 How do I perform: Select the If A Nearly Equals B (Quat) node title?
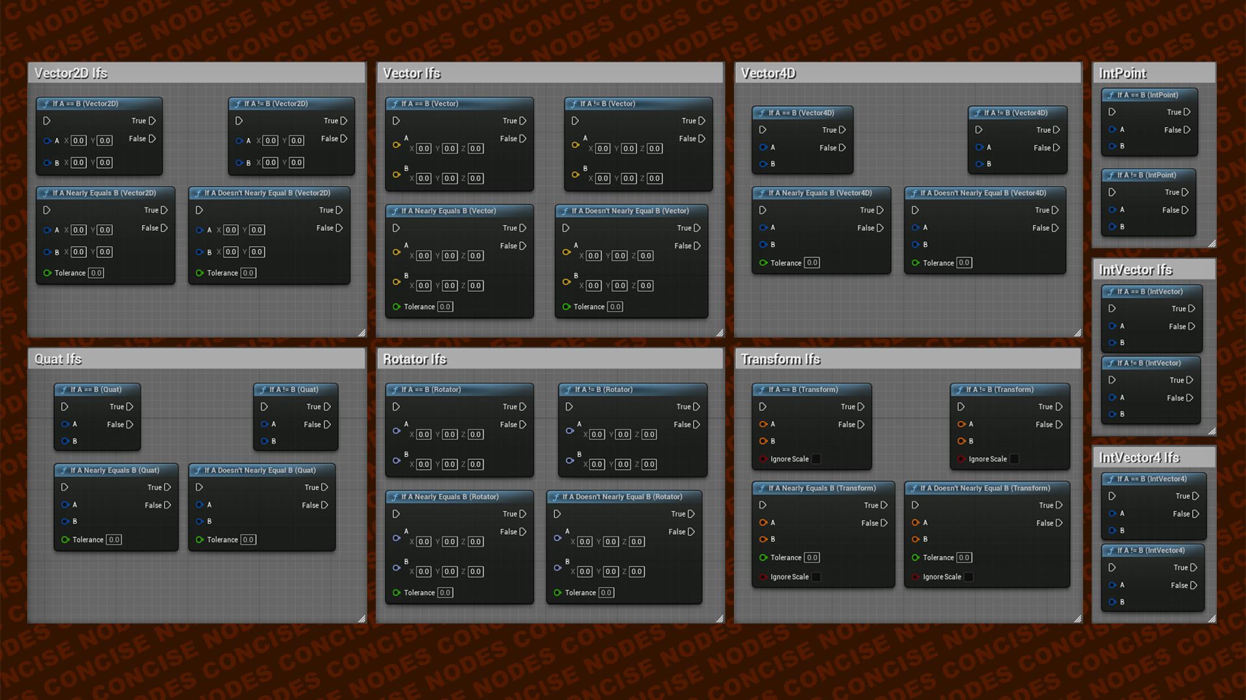[x=115, y=471]
